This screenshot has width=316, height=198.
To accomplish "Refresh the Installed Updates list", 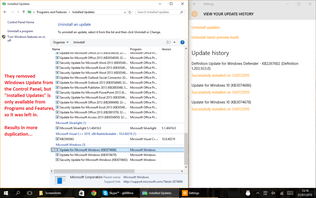I will point(130,12).
